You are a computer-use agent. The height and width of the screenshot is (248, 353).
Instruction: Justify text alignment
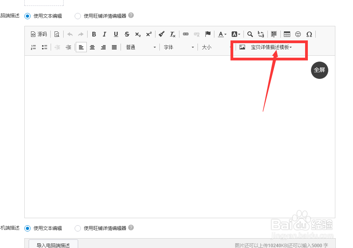tap(114, 47)
